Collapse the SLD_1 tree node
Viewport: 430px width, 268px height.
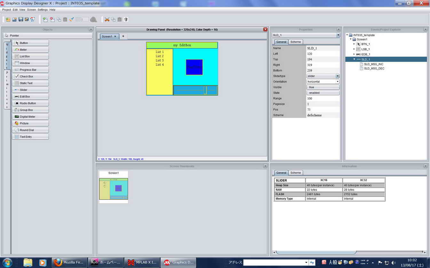click(354, 59)
